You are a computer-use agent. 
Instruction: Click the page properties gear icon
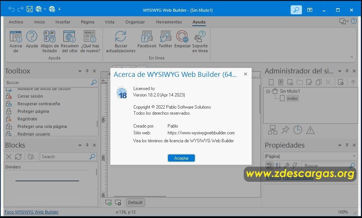(340, 82)
